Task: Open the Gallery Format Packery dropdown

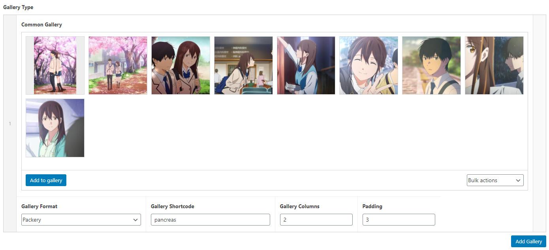Action: (x=81, y=220)
